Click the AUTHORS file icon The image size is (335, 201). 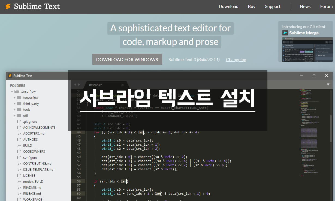19,140
